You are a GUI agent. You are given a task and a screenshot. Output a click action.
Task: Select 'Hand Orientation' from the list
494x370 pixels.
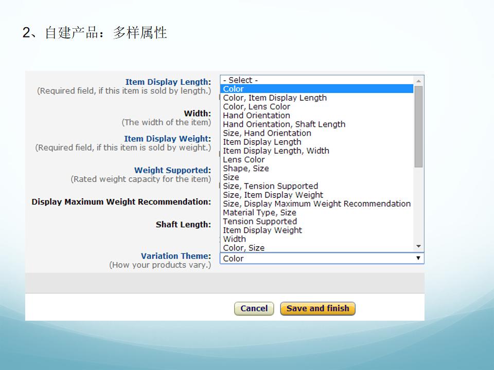click(x=316, y=115)
